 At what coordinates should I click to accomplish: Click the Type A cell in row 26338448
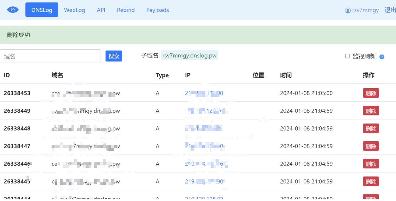click(x=158, y=129)
